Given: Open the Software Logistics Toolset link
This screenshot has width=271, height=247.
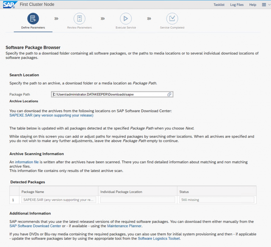Looking at the screenshot, I should click(159, 239).
